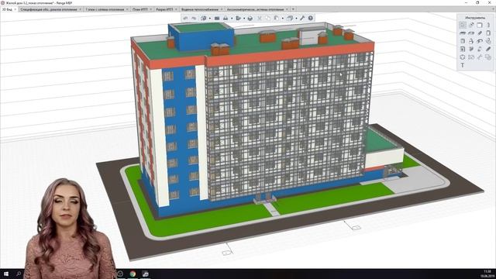Image resolution: width=496 pixels, height=279 pixels.
Task: Open Google Chrome from the taskbar
Action: pyautogui.click(x=133, y=274)
